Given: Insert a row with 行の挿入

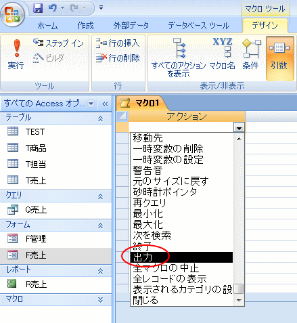Looking at the screenshot, I should [118, 43].
